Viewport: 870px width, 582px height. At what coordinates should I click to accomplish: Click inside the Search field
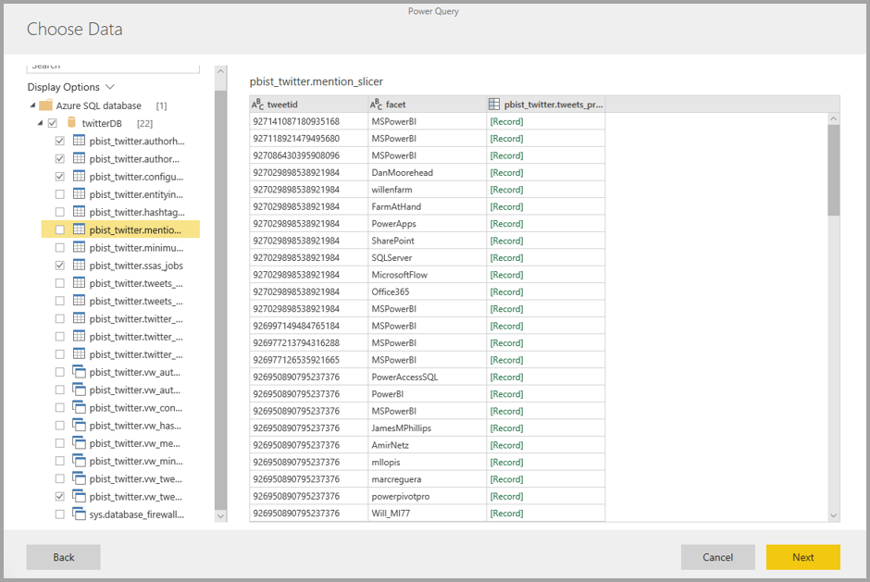tap(111, 65)
